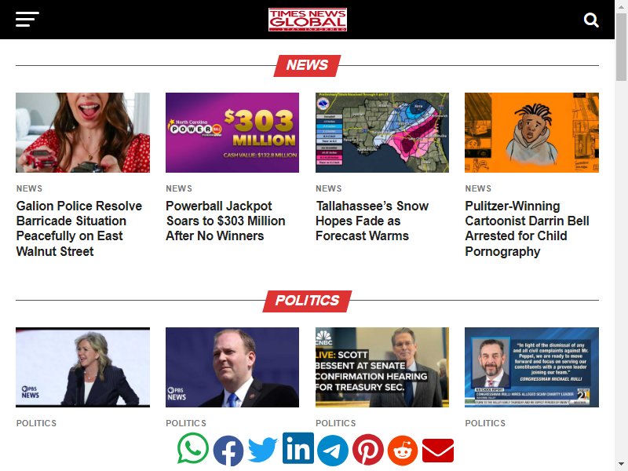Open the hamburger navigation menu
The height and width of the screenshot is (471, 628).
click(x=27, y=19)
